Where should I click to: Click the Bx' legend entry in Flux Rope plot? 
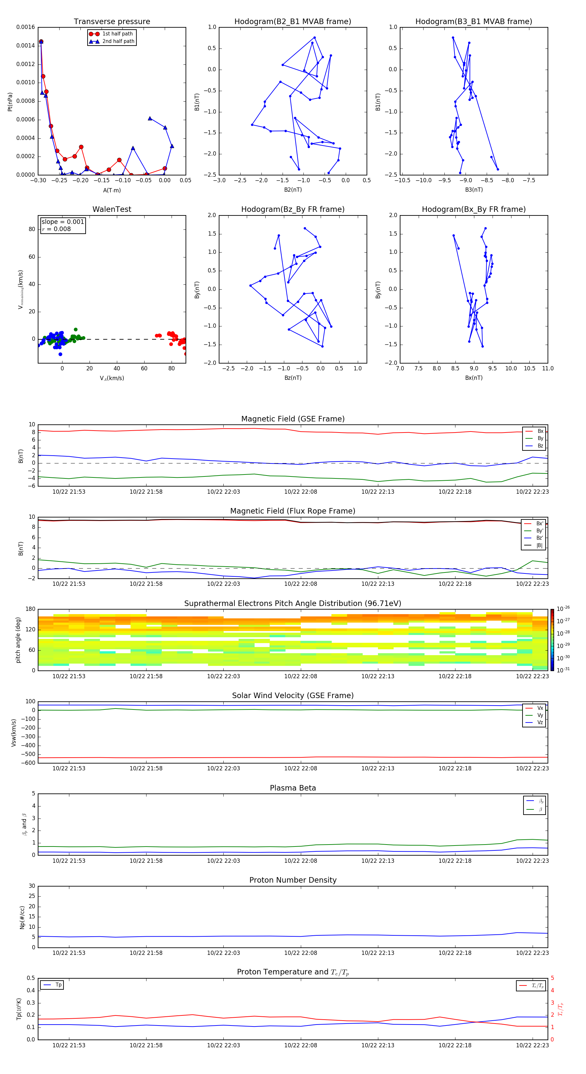click(x=534, y=524)
